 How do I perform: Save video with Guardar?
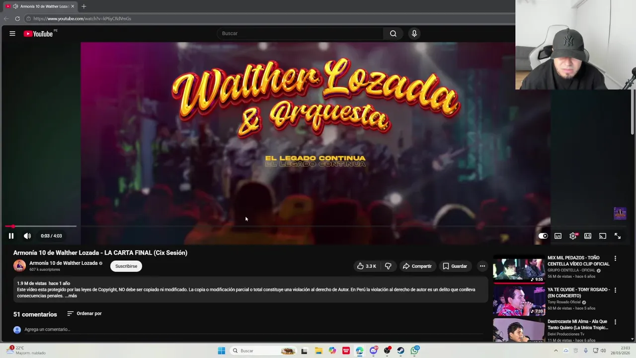tap(455, 266)
